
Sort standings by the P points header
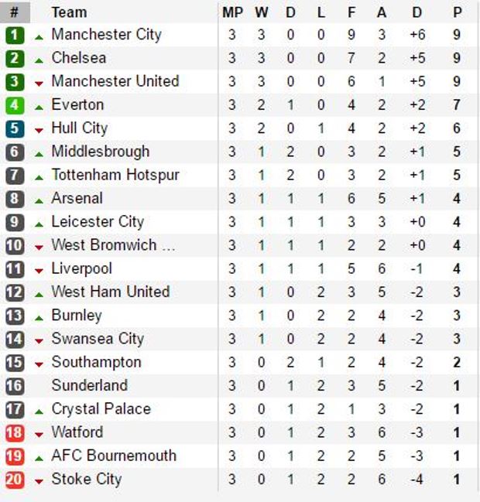tap(457, 12)
